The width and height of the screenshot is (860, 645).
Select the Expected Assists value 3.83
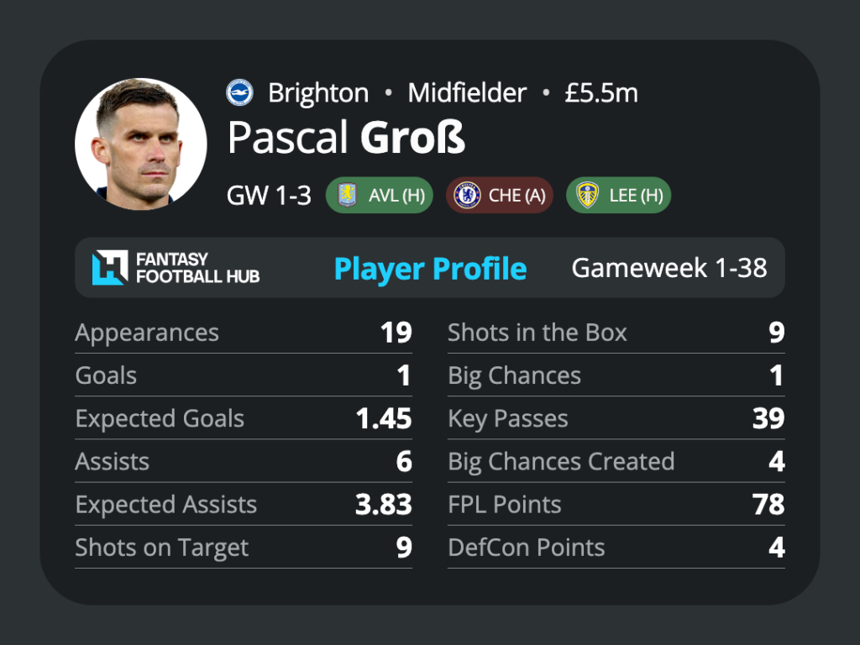tap(383, 505)
